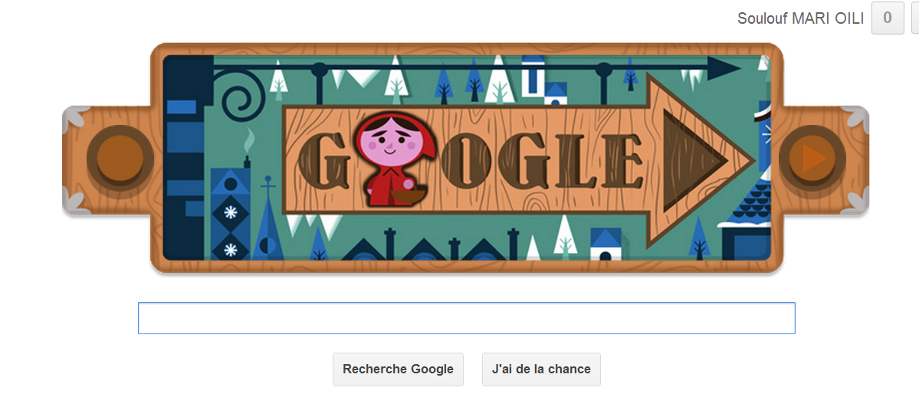Click the first letter G on wooden sign
Image resolution: width=919 pixels, height=417 pixels.
pos(321,159)
